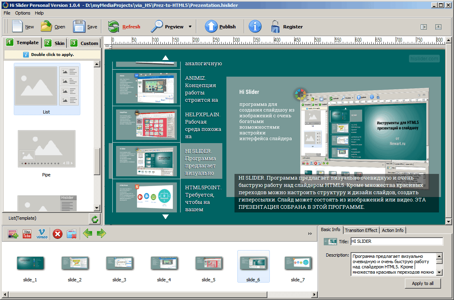The width and height of the screenshot is (454, 300).
Task: Save the project using the floppy disk icon
Action: 79,26
